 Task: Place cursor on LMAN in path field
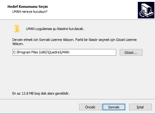(65, 52)
